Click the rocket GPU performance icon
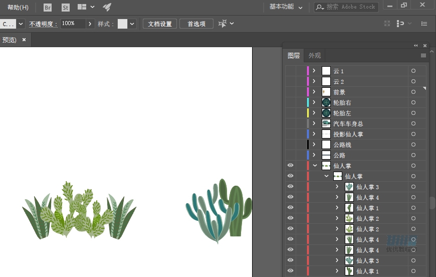The height and width of the screenshot is (277, 436). point(107,7)
